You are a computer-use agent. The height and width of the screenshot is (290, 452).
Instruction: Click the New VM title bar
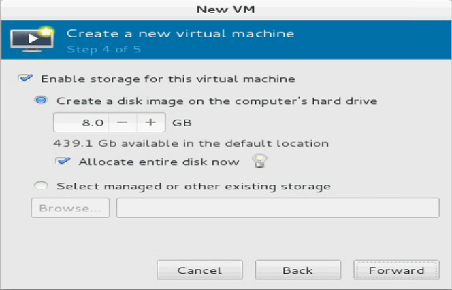click(226, 10)
